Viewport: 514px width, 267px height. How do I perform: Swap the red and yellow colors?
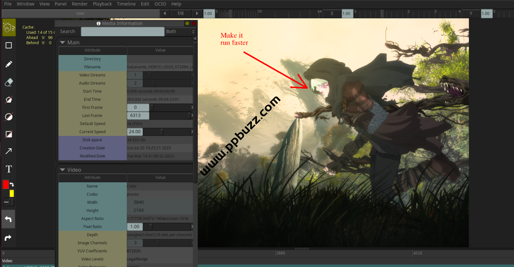click(12, 185)
